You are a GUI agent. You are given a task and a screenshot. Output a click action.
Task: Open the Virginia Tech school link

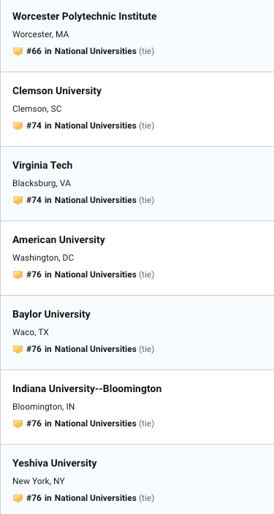click(x=42, y=165)
